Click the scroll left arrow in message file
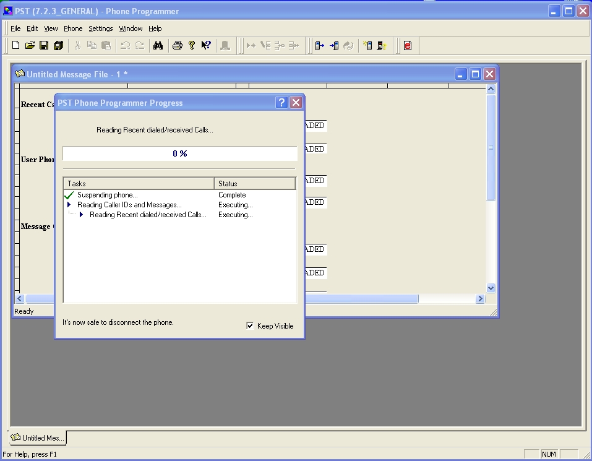592x461 pixels. (20, 299)
